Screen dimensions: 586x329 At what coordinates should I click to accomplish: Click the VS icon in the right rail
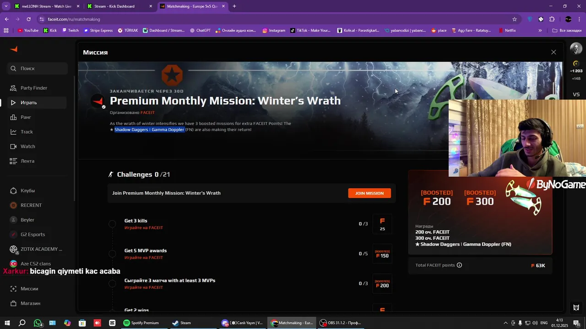click(576, 95)
